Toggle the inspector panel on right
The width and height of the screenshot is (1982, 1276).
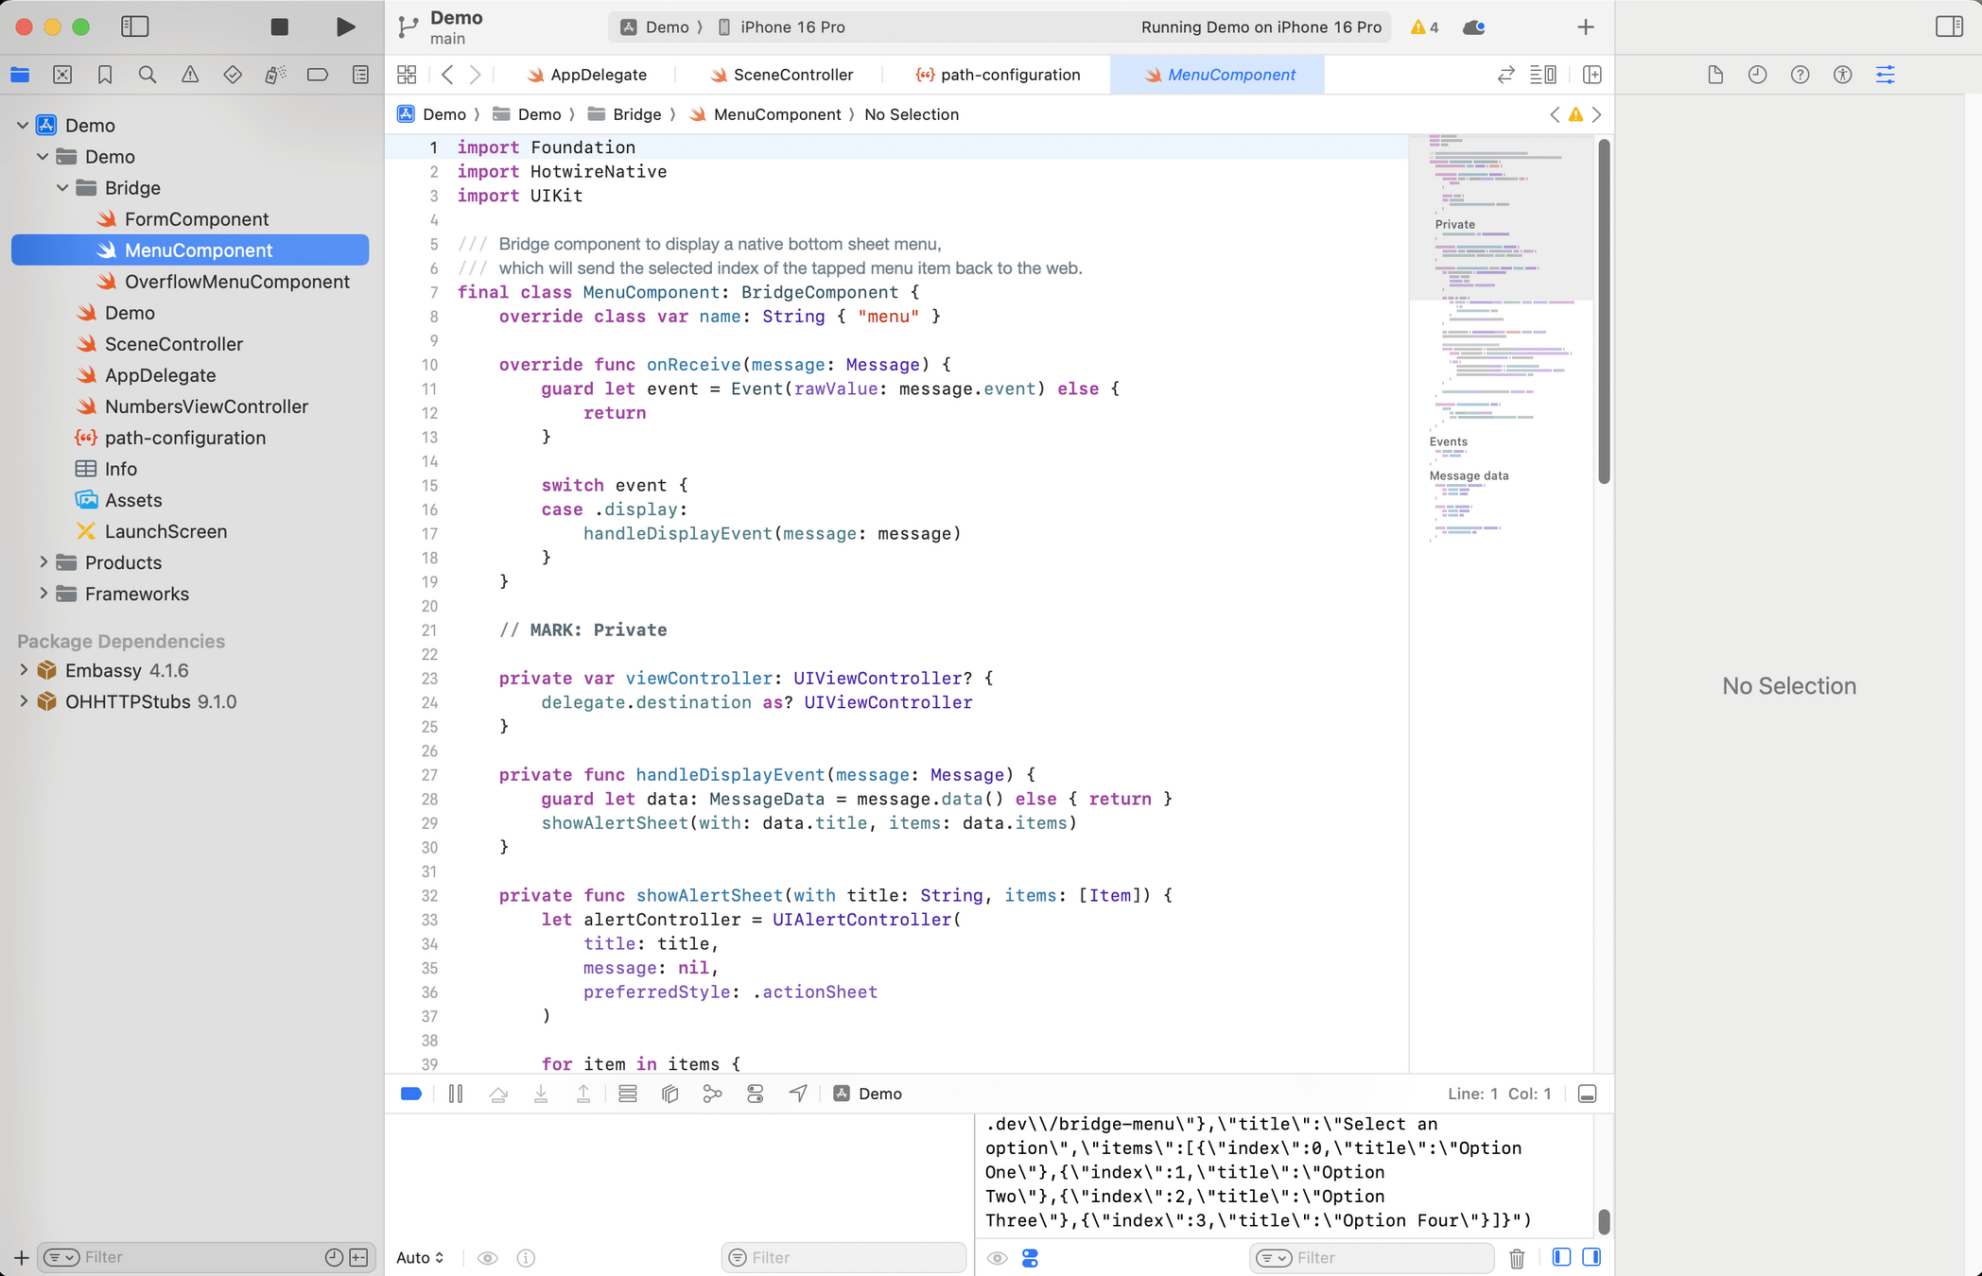point(1949,26)
